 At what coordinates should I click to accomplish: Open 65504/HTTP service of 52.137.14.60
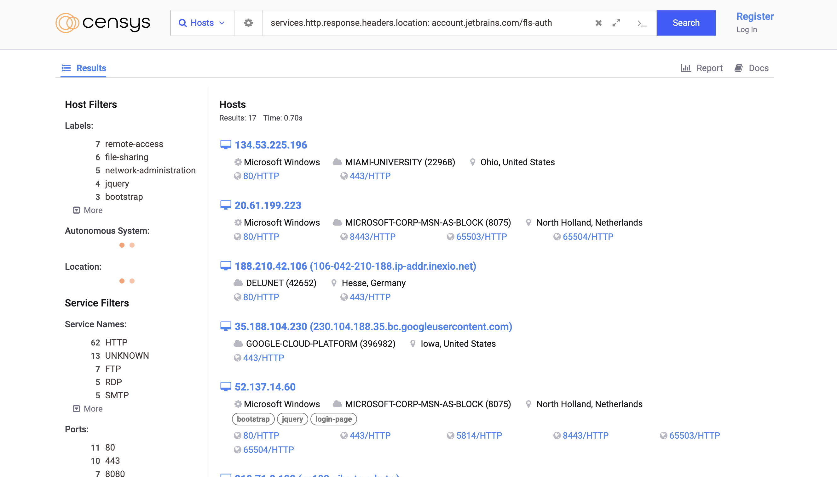(268, 450)
